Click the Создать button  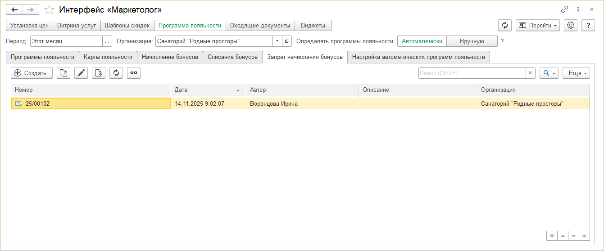32,73
